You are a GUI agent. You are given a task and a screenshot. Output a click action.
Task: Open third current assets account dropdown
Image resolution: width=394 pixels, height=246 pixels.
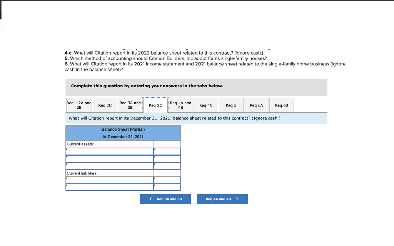click(x=110, y=166)
